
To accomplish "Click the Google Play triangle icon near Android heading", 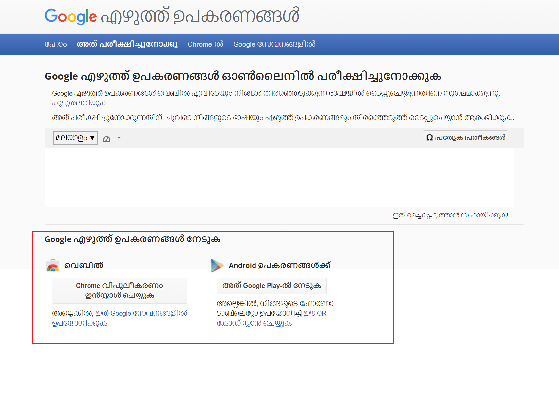I will 217,265.
